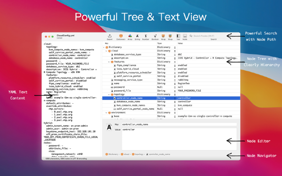Navigate to cloud in the node path bar
Viewport: 282px width, 176px height.
click(x=125, y=154)
